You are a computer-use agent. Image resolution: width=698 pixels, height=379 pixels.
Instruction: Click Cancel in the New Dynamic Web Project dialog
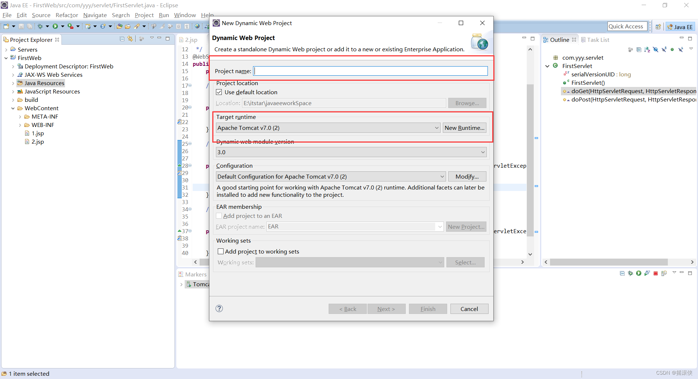point(469,309)
